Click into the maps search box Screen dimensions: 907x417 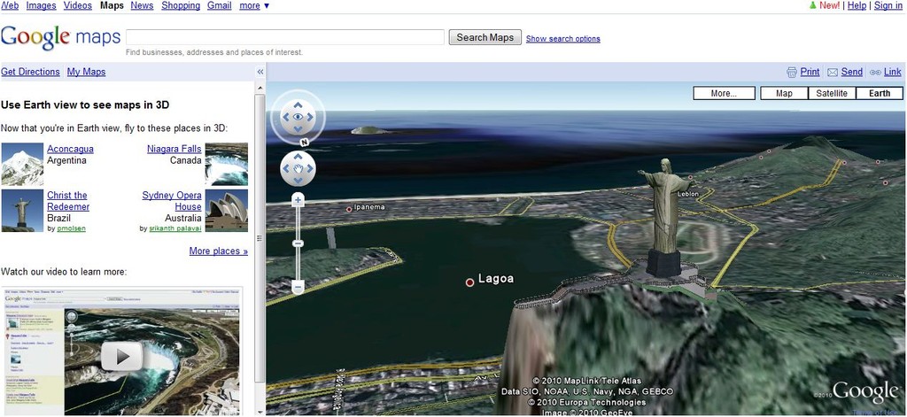(x=285, y=37)
